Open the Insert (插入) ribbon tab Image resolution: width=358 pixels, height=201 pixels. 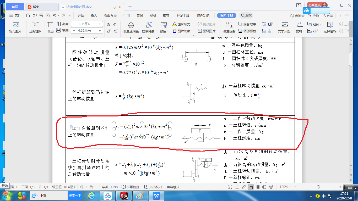(94, 15)
